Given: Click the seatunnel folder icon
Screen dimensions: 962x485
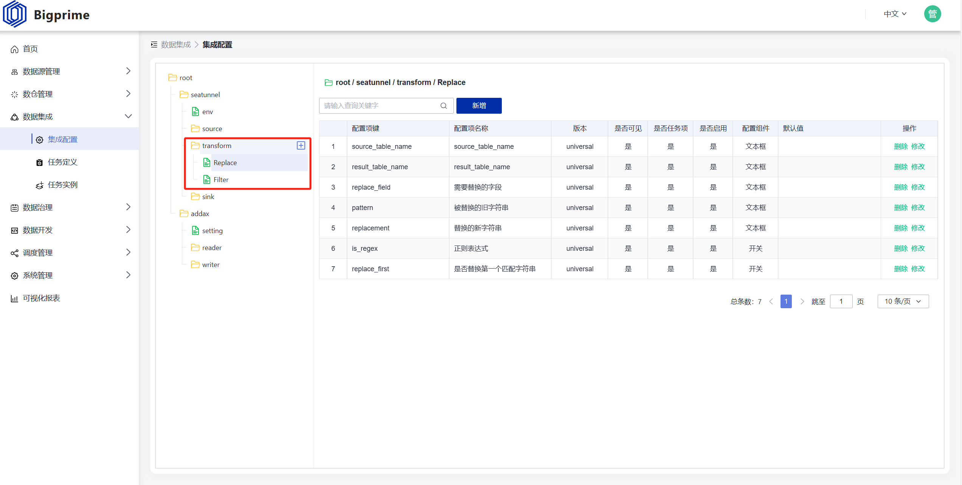Looking at the screenshot, I should coord(184,94).
